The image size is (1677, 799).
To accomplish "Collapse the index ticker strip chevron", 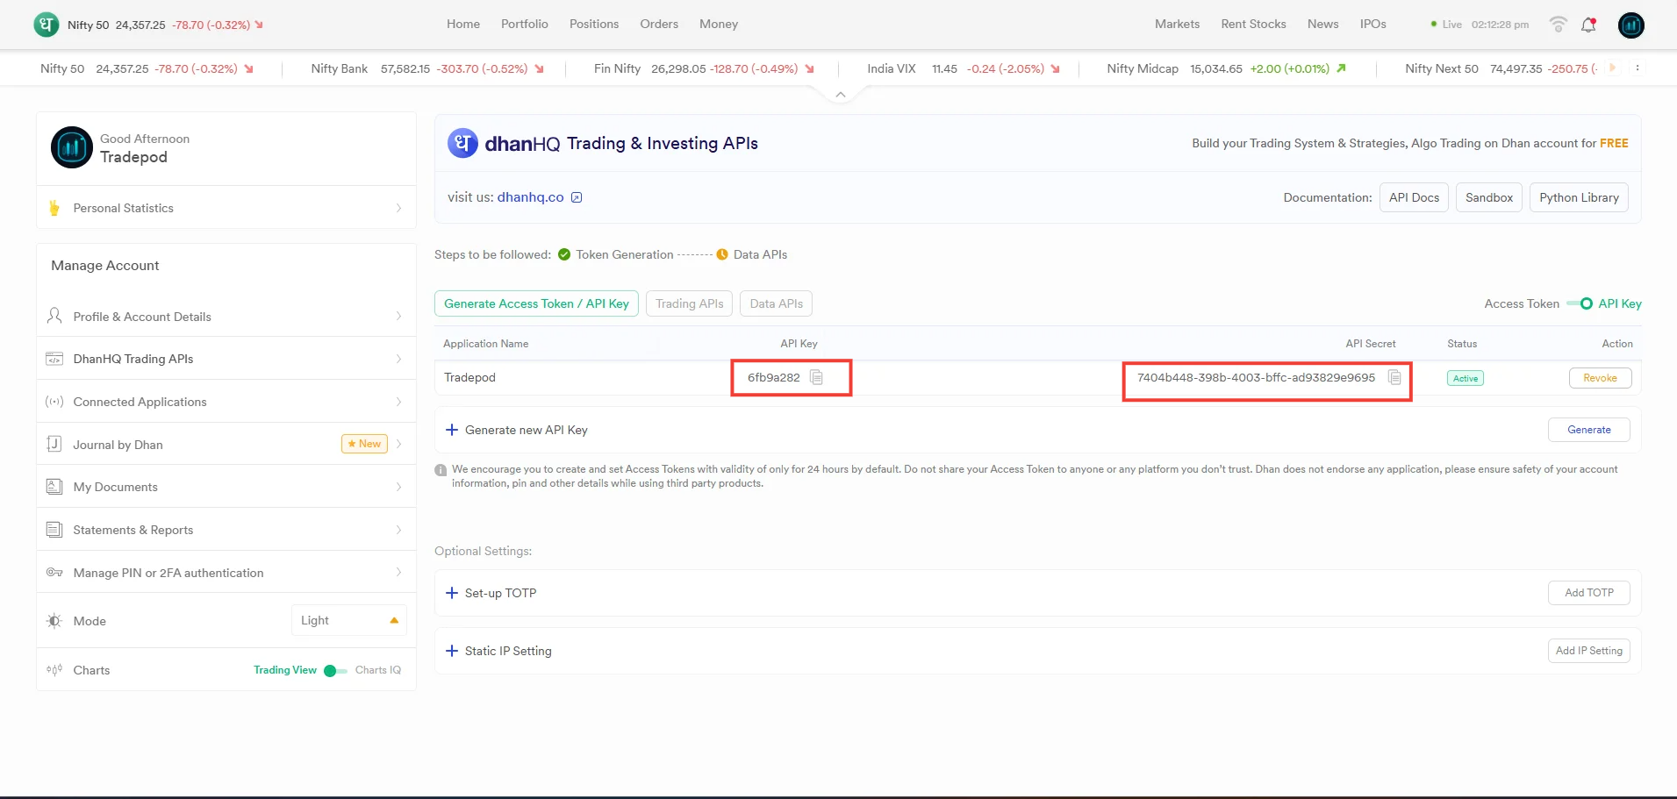I will coord(841,94).
